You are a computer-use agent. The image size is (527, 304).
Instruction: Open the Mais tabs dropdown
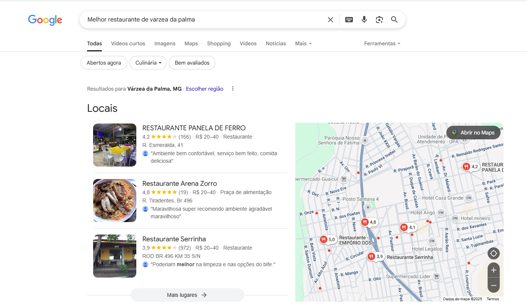point(304,43)
